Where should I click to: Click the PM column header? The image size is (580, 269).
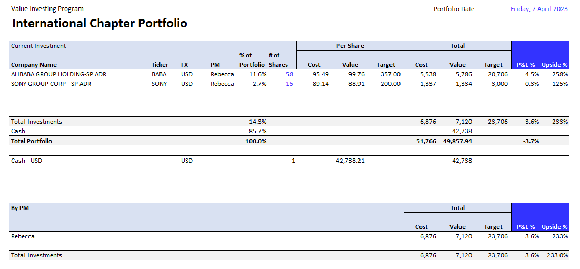tap(215, 65)
